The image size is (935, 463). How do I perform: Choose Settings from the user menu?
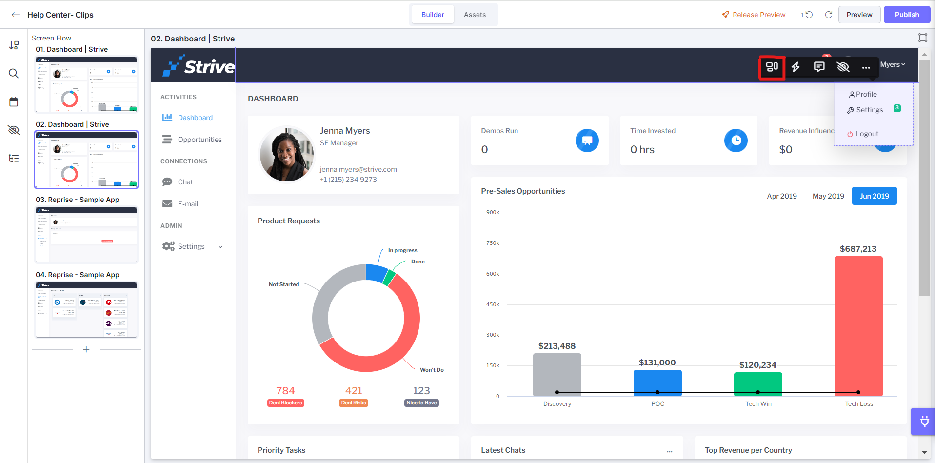click(865, 110)
